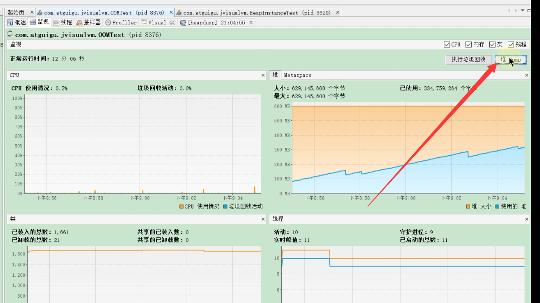This screenshot has width=540, height=303.
Task: Click the refresh spinner beside OOMTest title
Action: tap(10, 34)
